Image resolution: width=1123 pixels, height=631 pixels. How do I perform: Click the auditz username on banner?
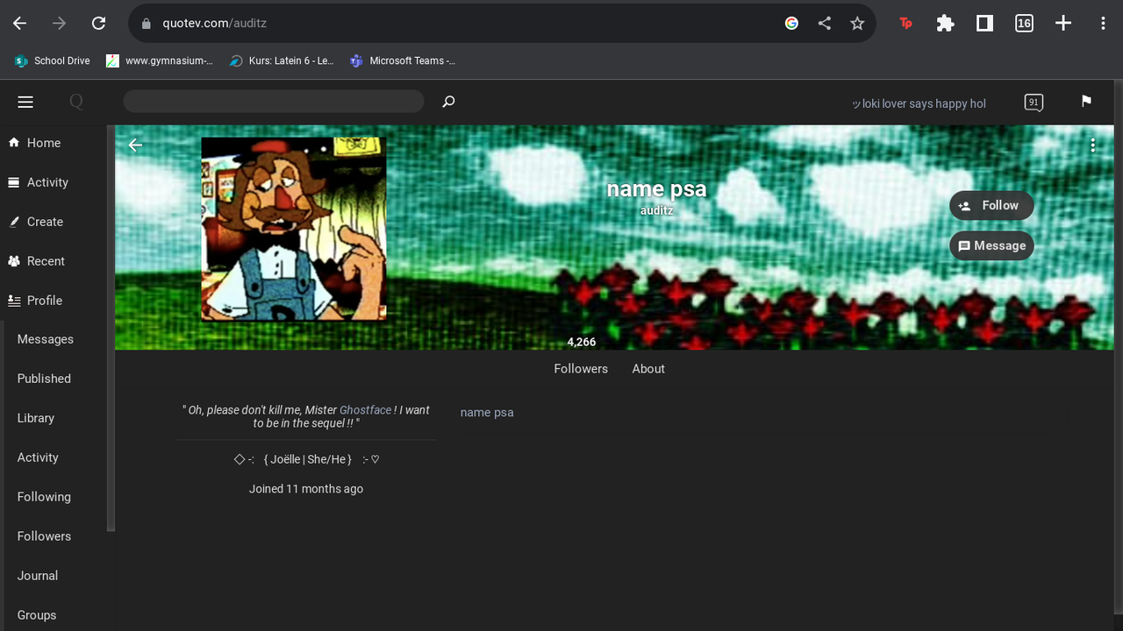click(656, 211)
